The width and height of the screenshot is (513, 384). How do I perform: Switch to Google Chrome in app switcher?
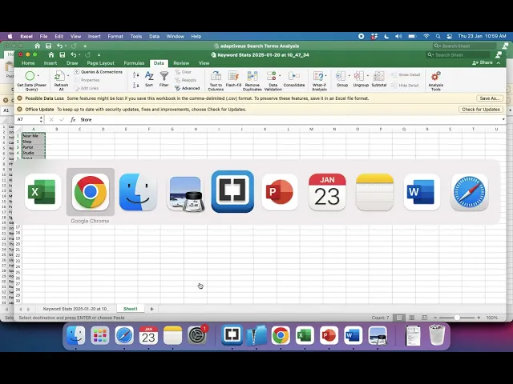(x=91, y=192)
